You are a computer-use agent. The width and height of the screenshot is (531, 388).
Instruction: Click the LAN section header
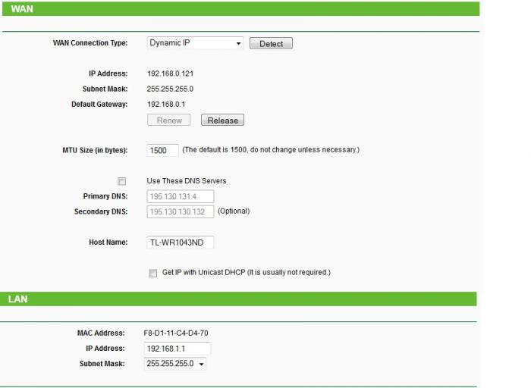click(238, 299)
